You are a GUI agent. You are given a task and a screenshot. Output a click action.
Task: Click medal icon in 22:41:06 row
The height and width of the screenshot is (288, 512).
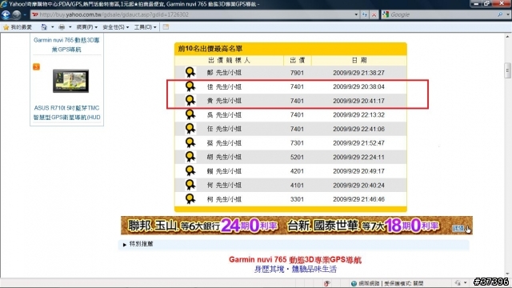pos(190,129)
